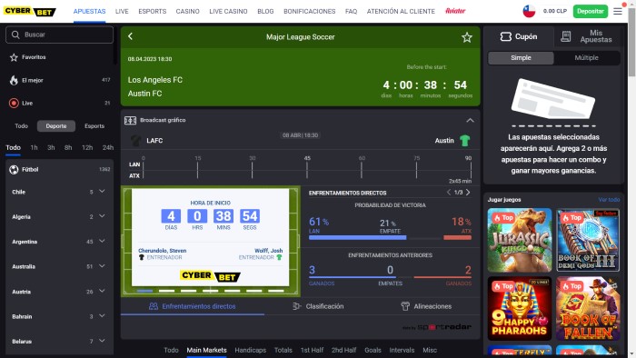The height and width of the screenshot is (358, 636).
Task: Collapse the Broadcast gráfico panel
Action: pos(470,121)
